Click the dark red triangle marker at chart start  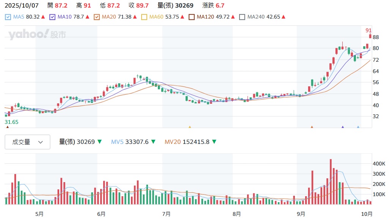(7, 128)
